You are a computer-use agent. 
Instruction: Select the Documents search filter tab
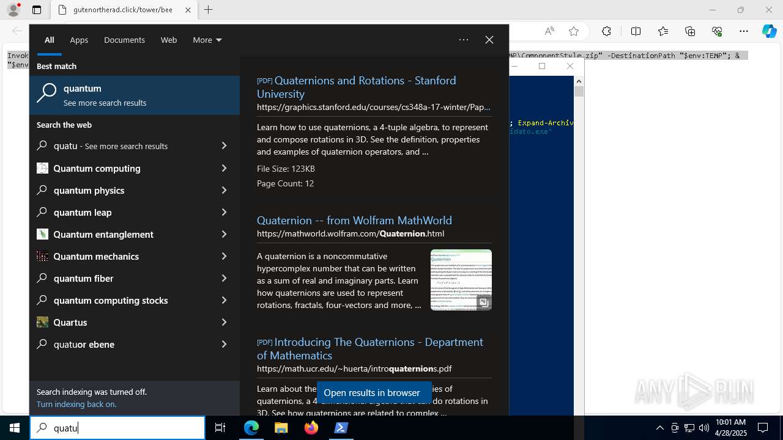124,40
